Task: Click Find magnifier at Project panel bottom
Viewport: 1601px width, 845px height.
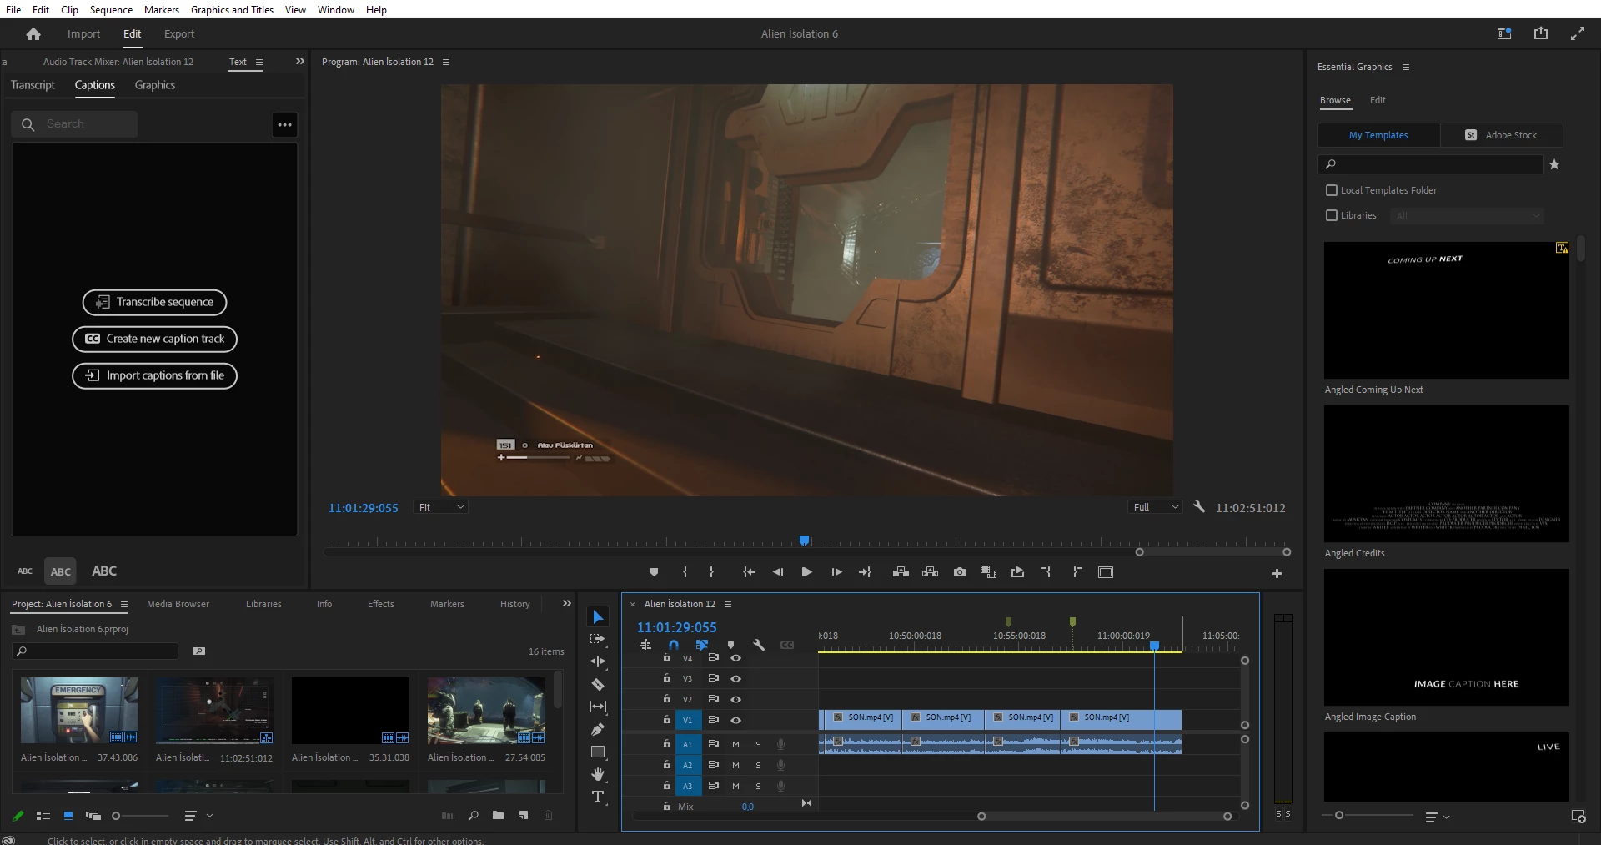Action: click(x=473, y=816)
